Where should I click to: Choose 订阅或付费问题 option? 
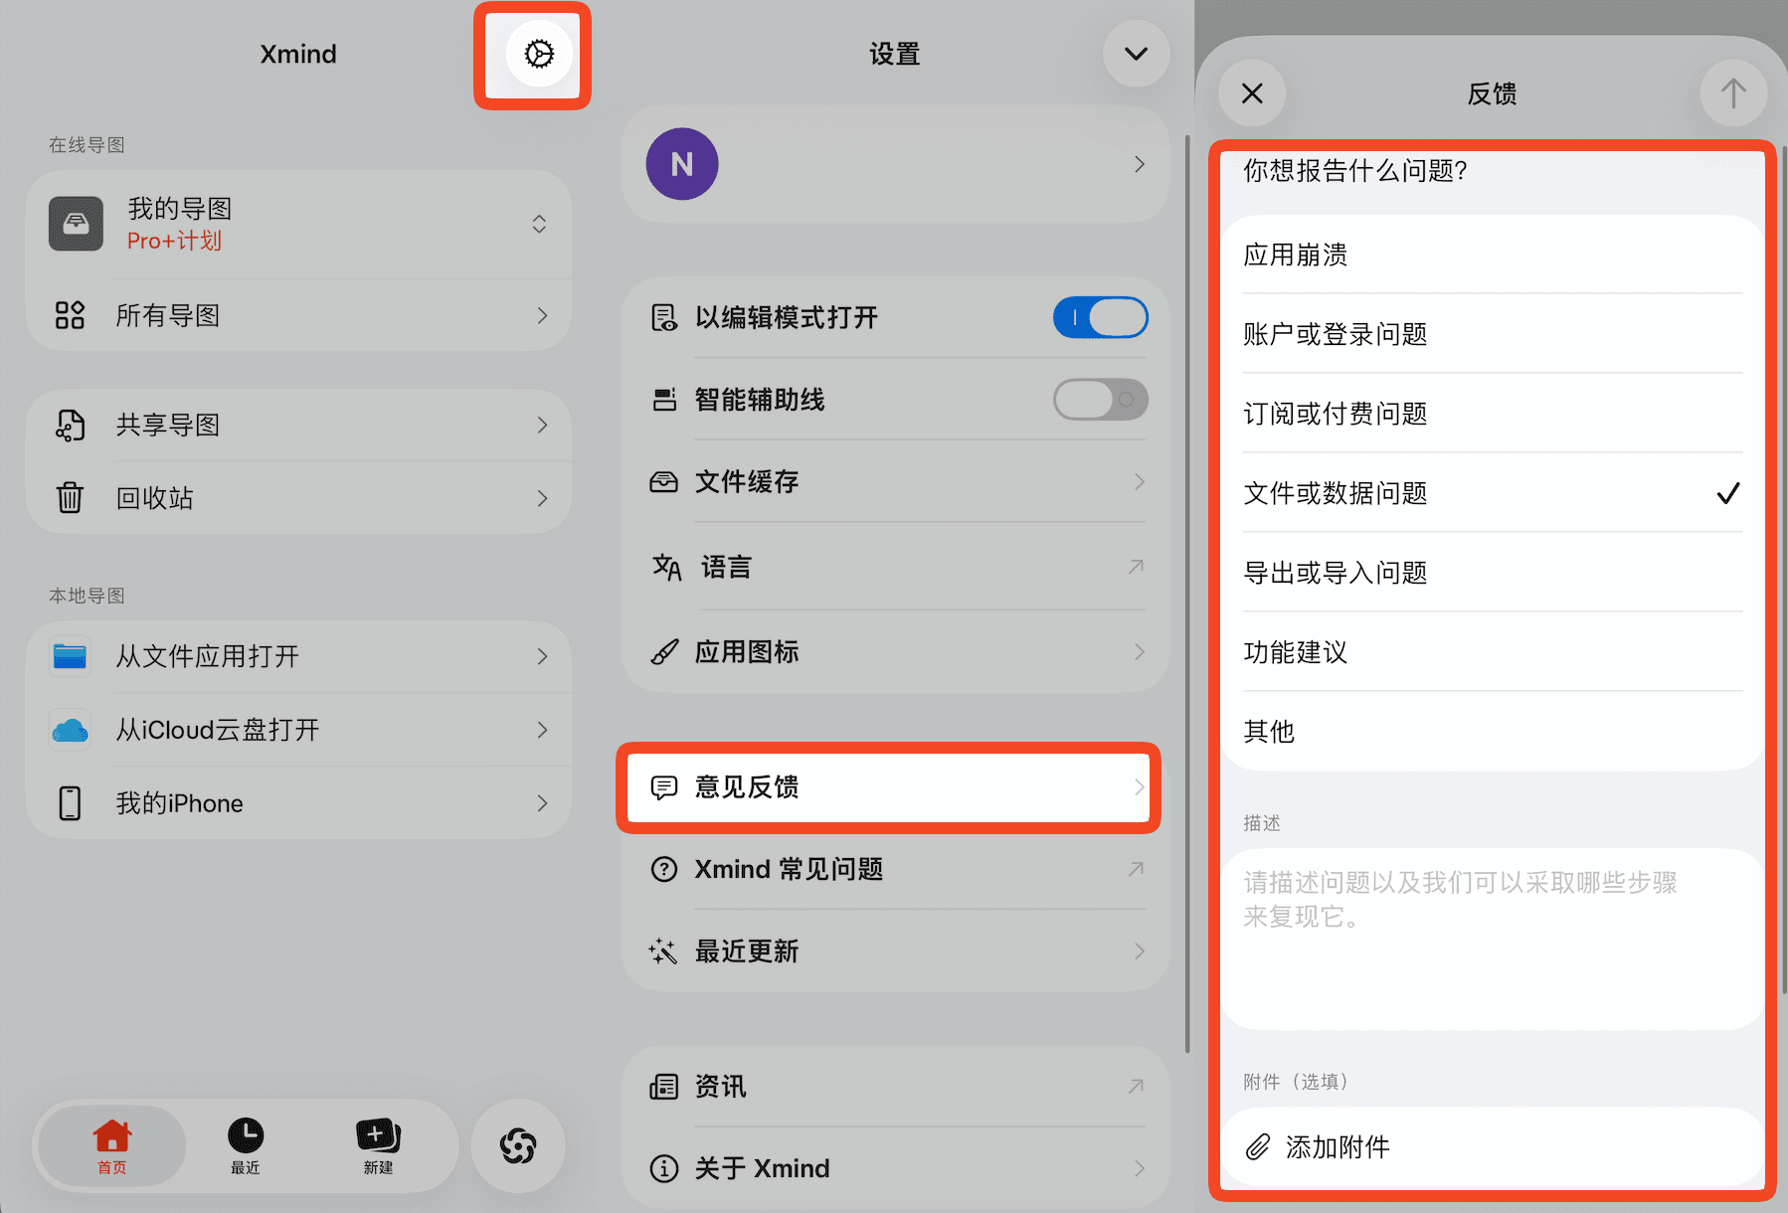tap(1493, 414)
